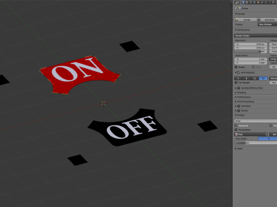Open the frame rate 24 fps dropdown

[x=273, y=59]
